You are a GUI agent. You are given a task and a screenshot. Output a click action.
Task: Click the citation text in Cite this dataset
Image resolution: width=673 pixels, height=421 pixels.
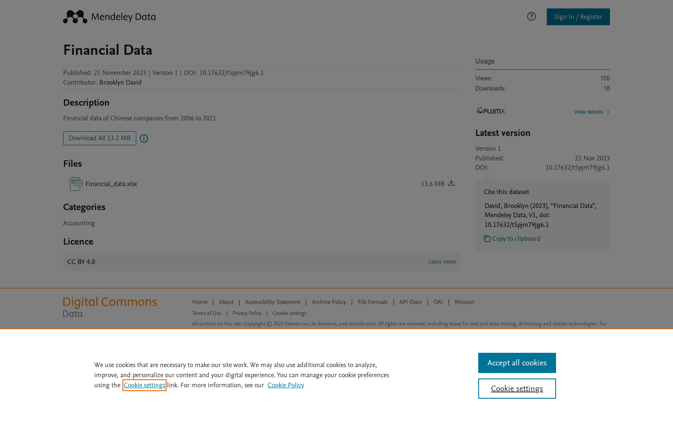coord(541,215)
